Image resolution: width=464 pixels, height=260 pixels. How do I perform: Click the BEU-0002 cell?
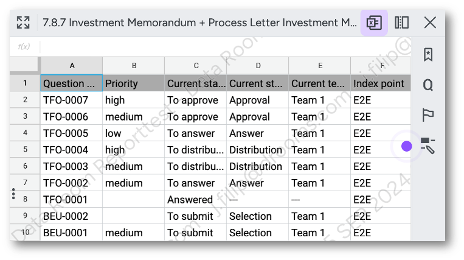click(71, 216)
